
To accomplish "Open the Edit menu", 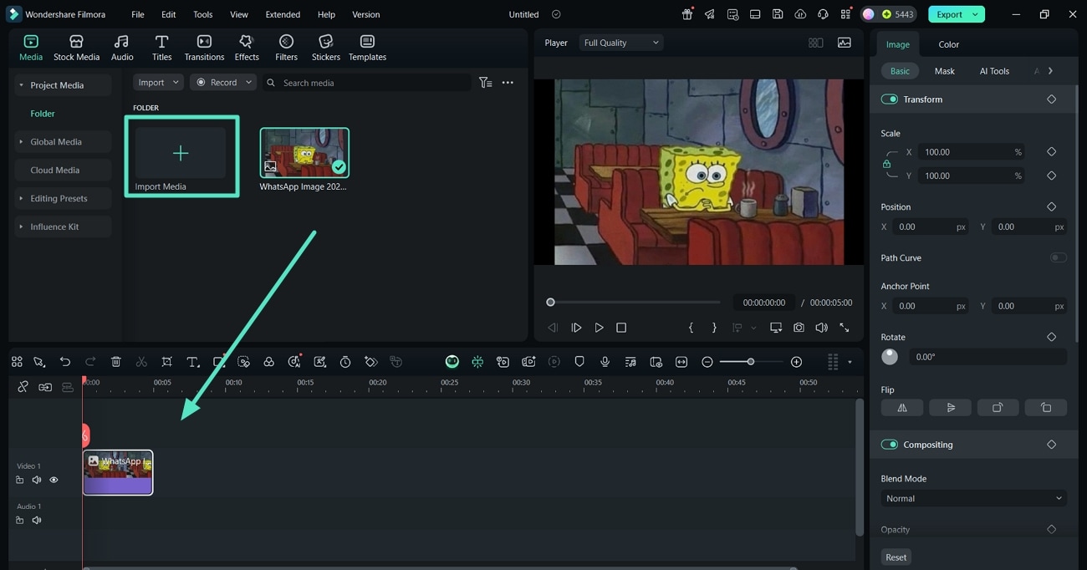I will pyautogui.click(x=168, y=14).
